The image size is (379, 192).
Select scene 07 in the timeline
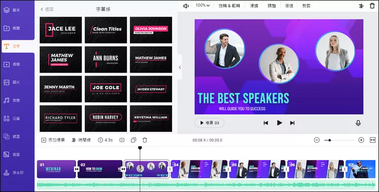361,169
